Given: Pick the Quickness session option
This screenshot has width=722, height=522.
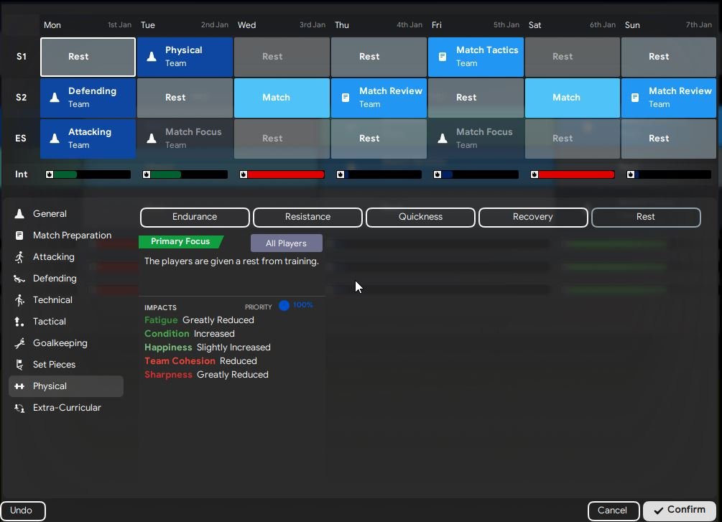Looking at the screenshot, I should 420,218.
